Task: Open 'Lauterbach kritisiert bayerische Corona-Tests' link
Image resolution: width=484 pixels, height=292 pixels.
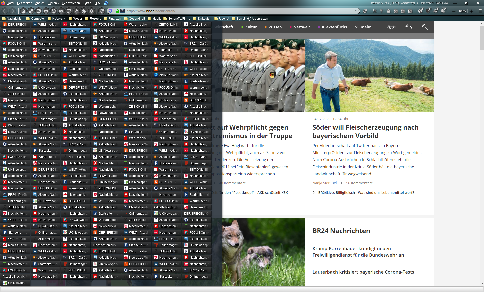Action: coord(363,272)
